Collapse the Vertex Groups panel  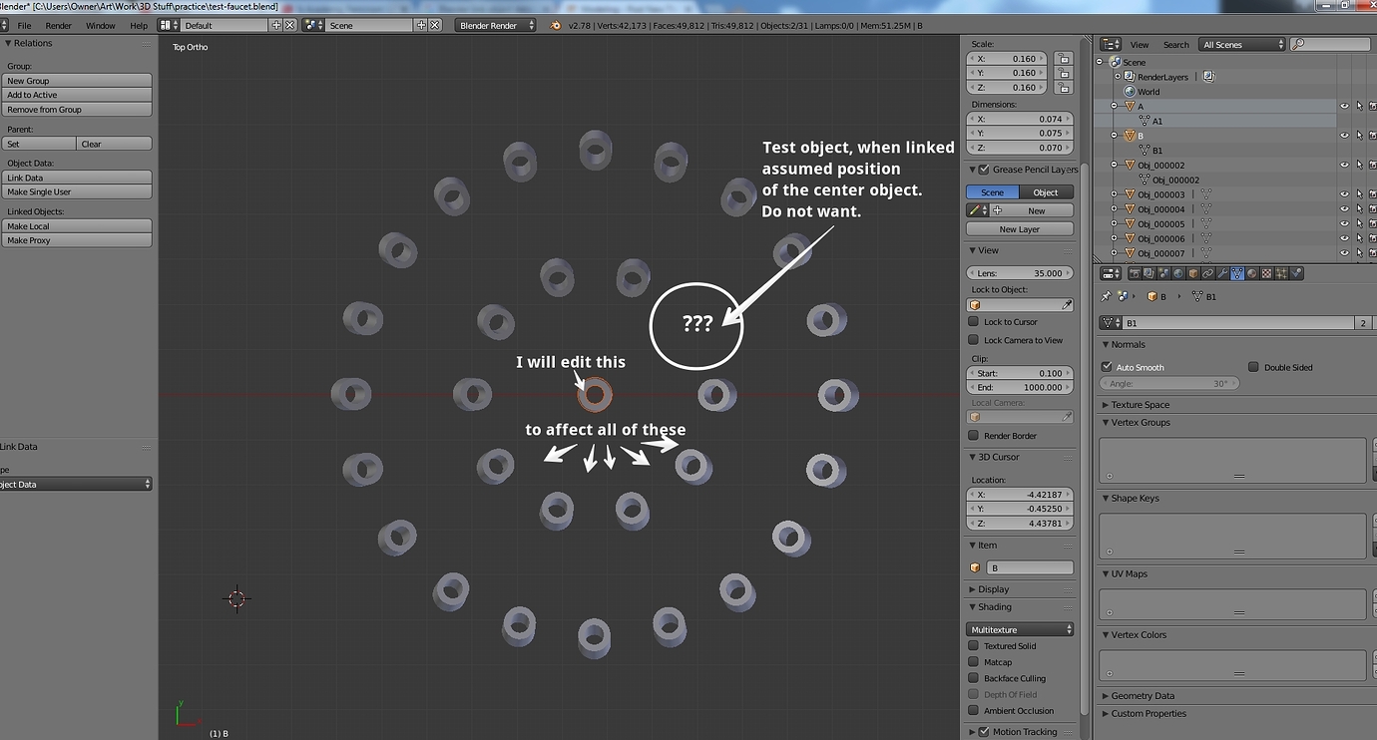(x=1141, y=423)
